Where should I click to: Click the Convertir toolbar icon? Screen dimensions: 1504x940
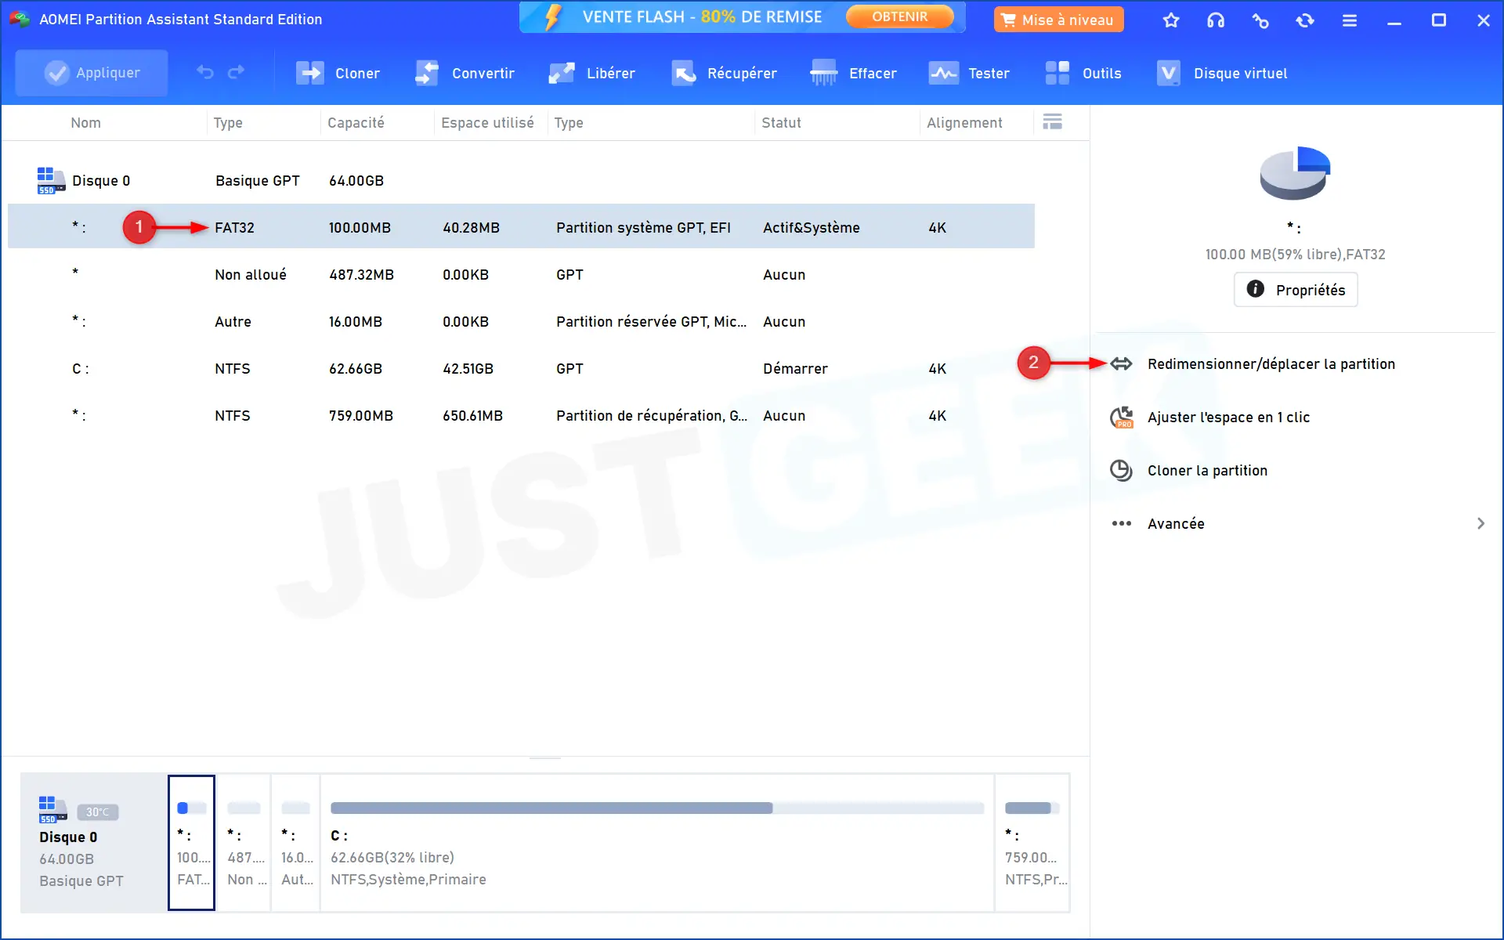[x=427, y=73]
